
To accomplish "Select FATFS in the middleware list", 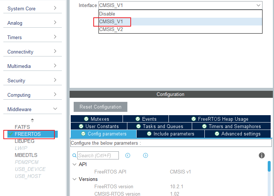I will [x=22, y=127].
